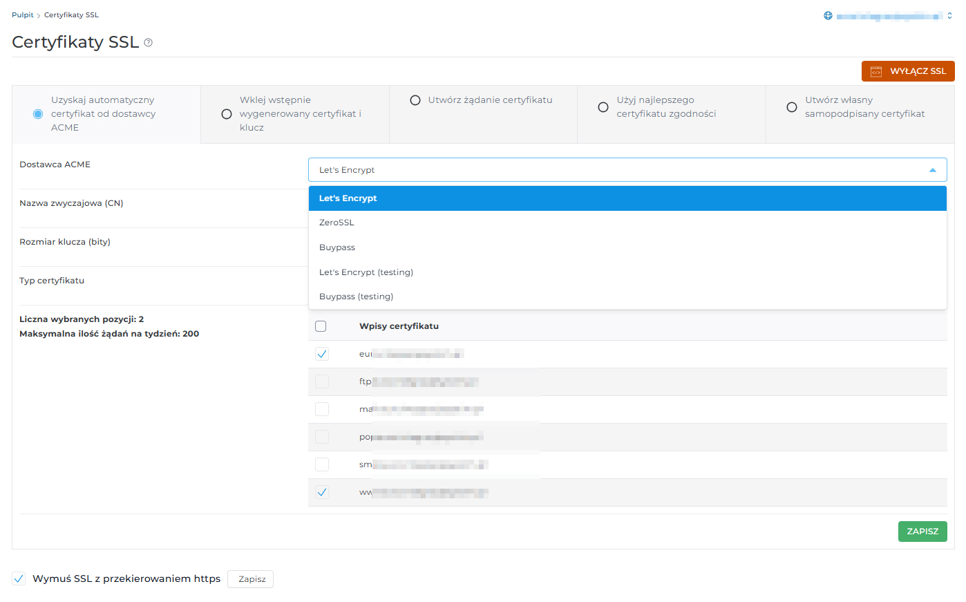966x602 pixels.
Task: Check the select-all box in Wpisy certyfikatu header
Action: (321, 326)
